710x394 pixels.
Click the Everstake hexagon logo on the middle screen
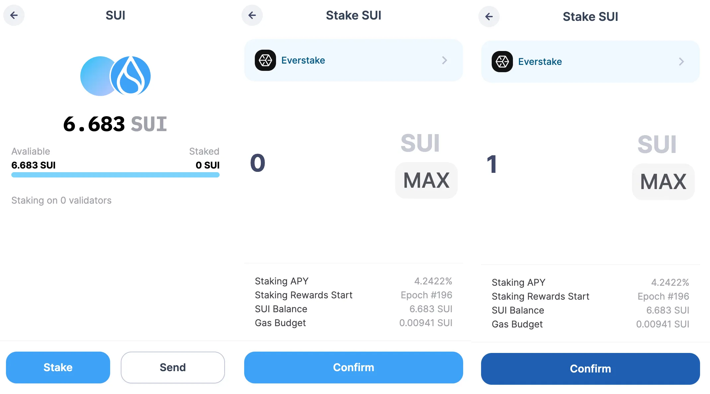click(x=266, y=60)
